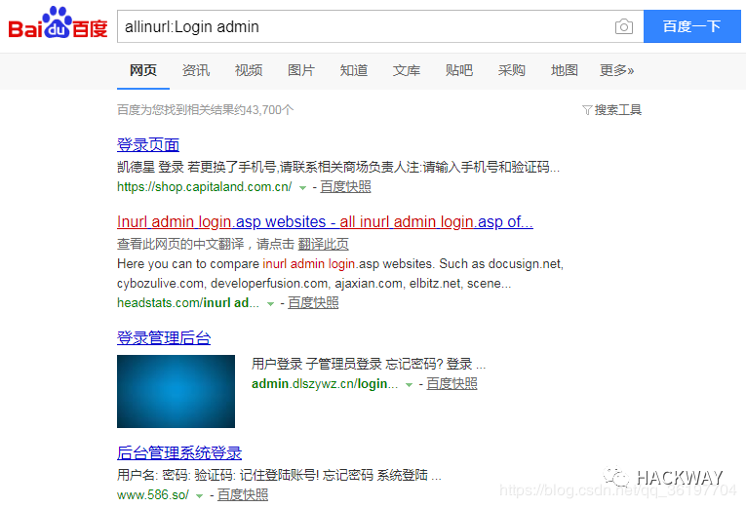Expand the 更多» menu
746x508 pixels.
pyautogui.click(x=616, y=70)
